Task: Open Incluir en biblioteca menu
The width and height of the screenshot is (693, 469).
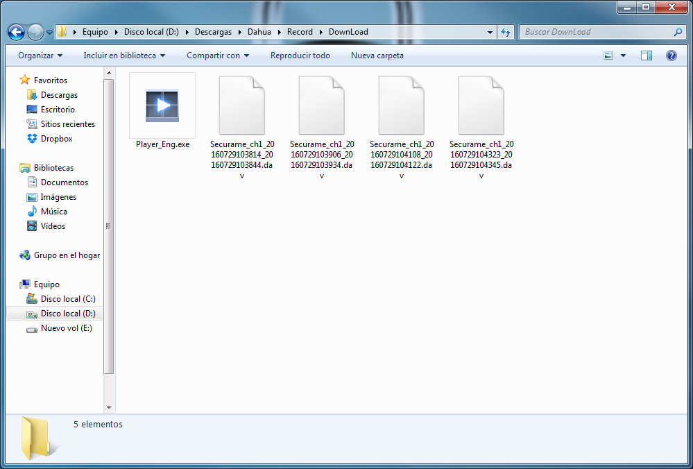Action: click(124, 56)
